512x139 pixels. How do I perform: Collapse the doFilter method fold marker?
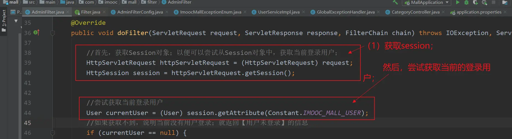click(x=52, y=33)
